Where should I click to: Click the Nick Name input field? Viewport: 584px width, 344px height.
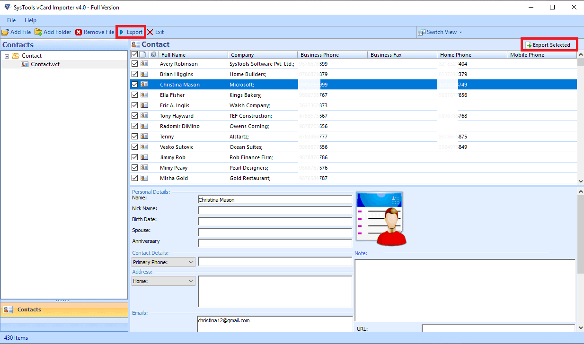[275, 210]
